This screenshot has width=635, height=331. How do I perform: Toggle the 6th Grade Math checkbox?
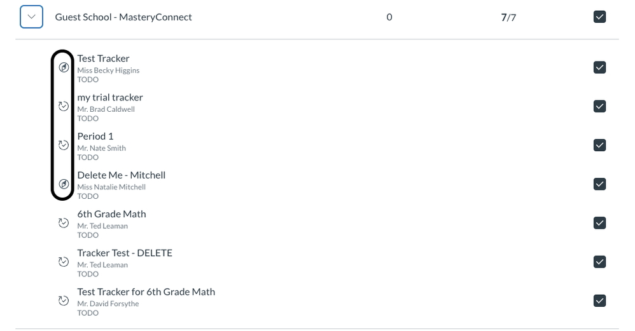[x=599, y=223]
